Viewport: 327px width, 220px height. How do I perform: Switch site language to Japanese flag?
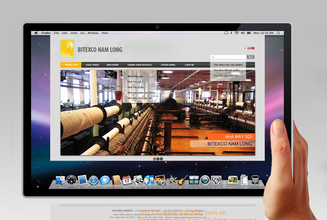point(245,48)
